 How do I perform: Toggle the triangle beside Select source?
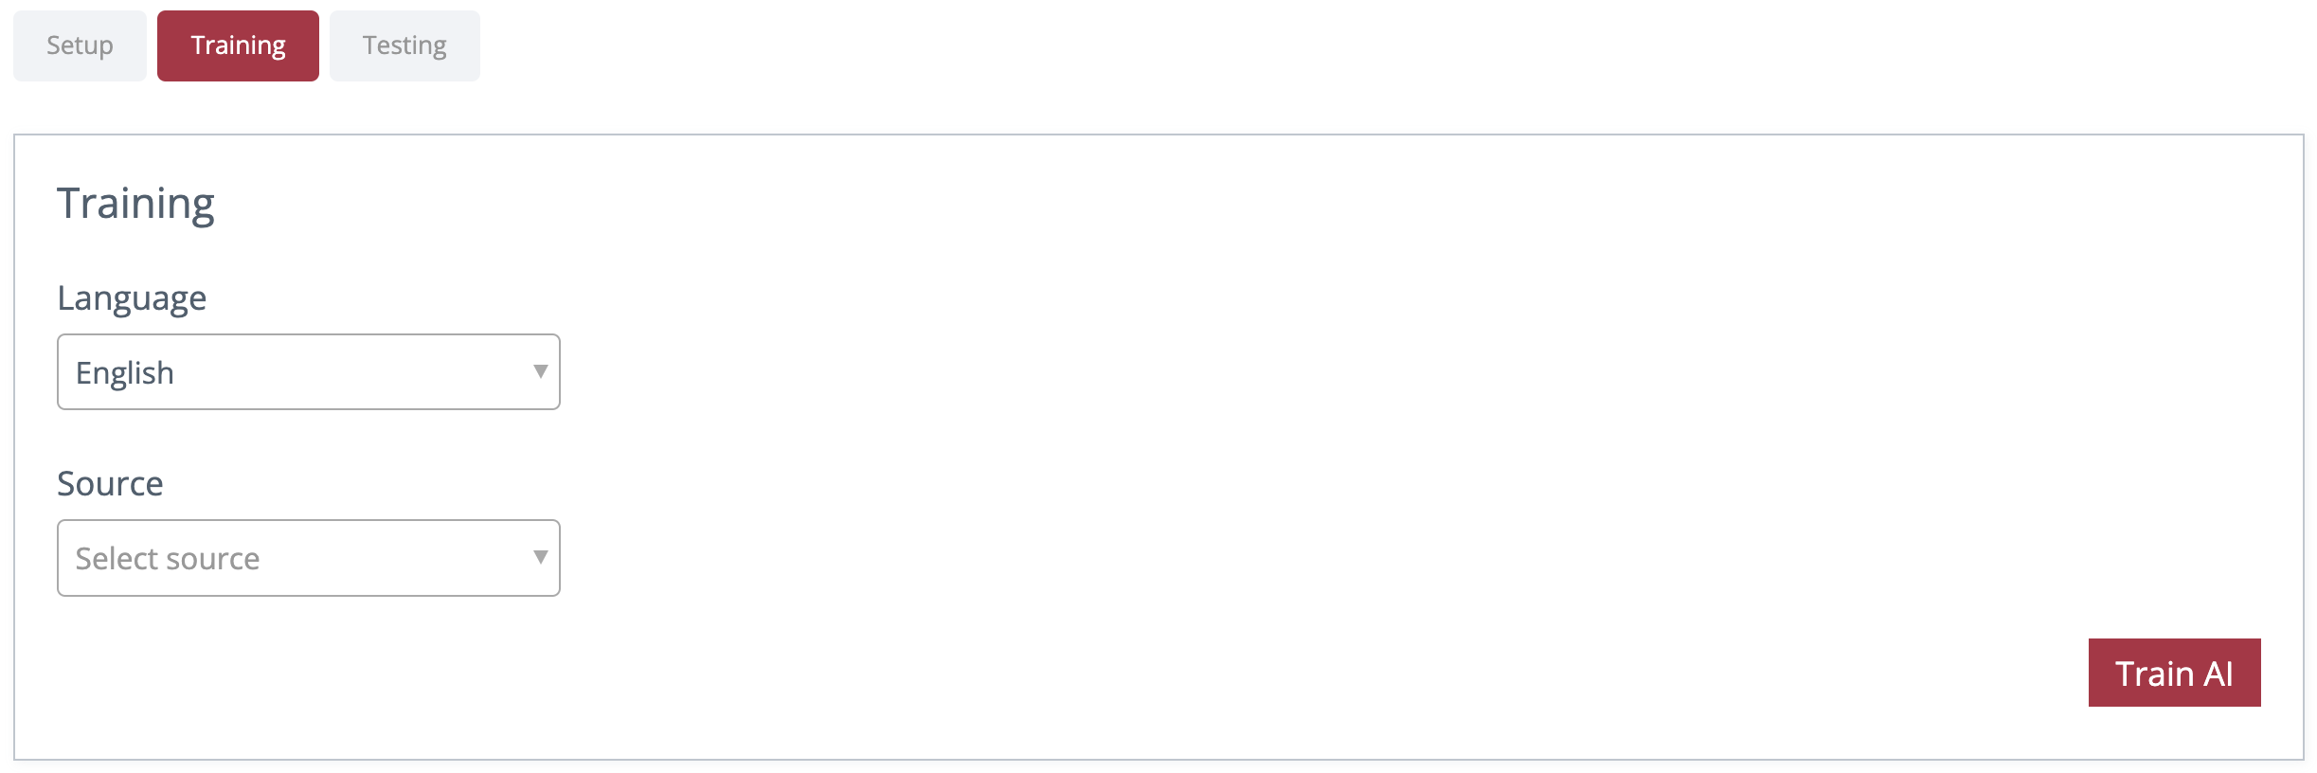[540, 557]
